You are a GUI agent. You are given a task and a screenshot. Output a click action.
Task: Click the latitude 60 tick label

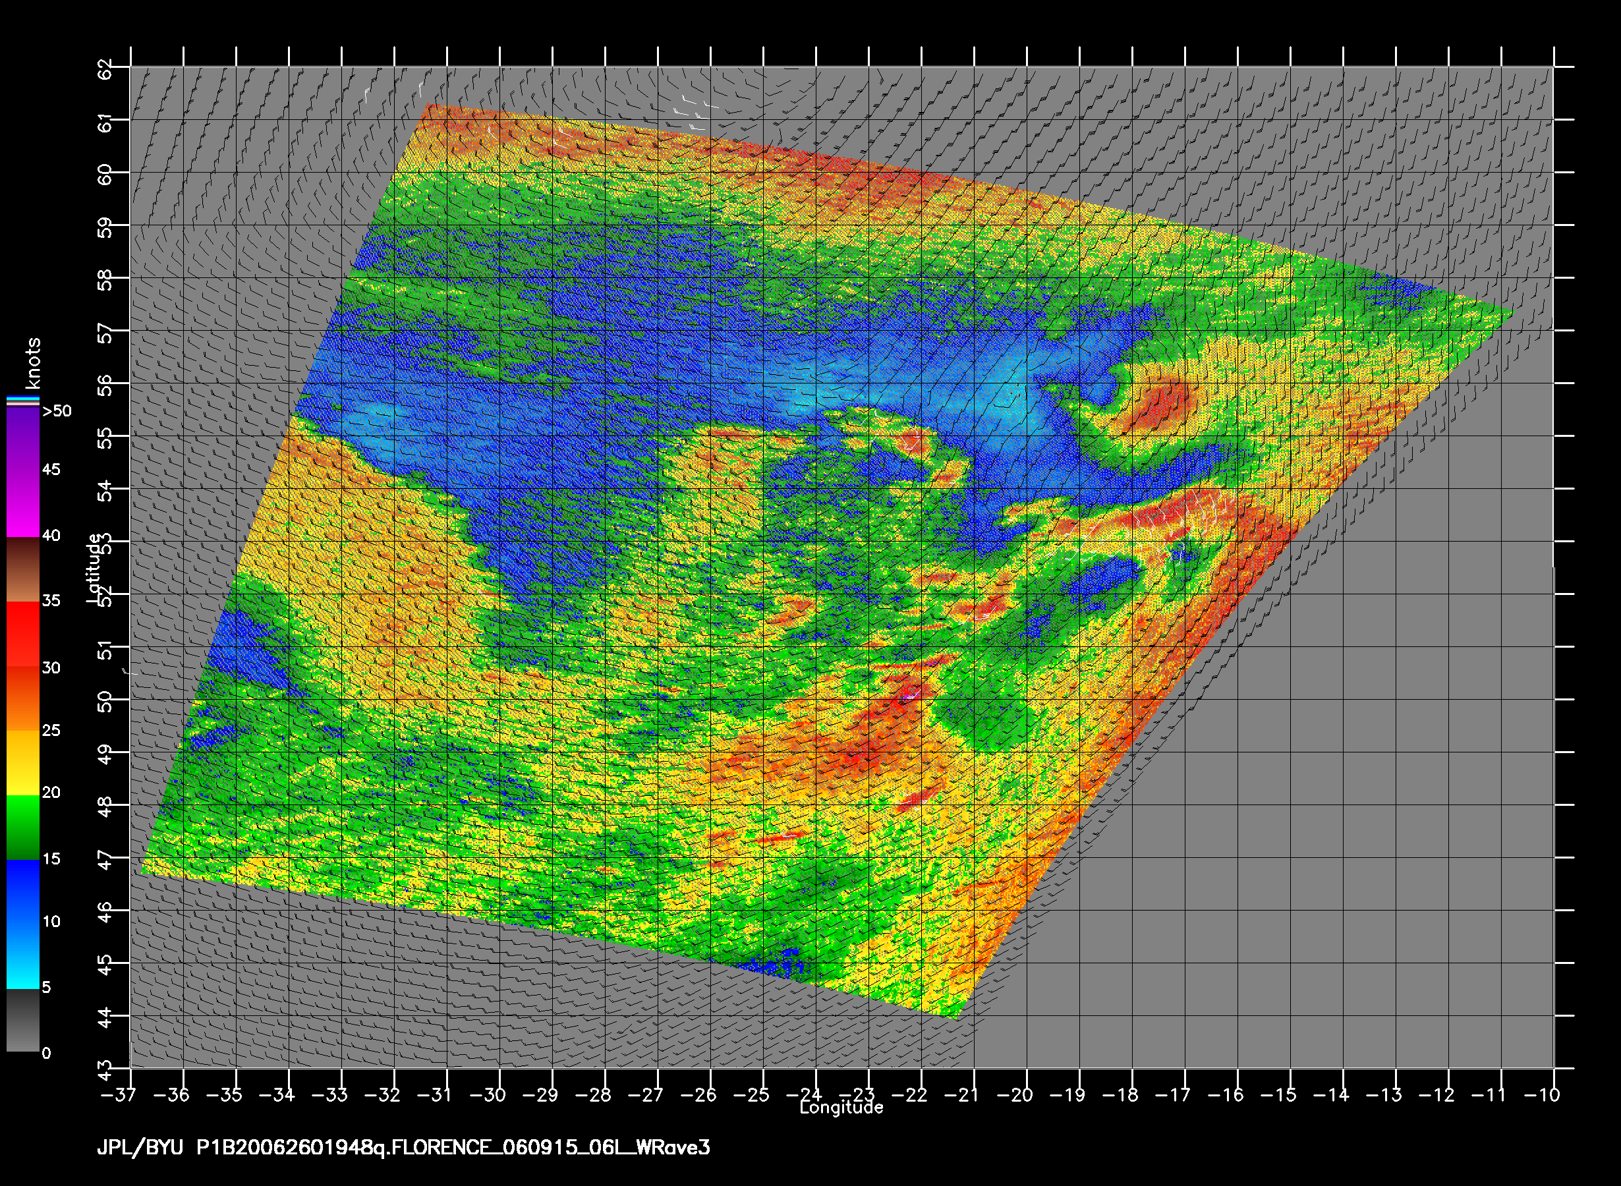[105, 176]
